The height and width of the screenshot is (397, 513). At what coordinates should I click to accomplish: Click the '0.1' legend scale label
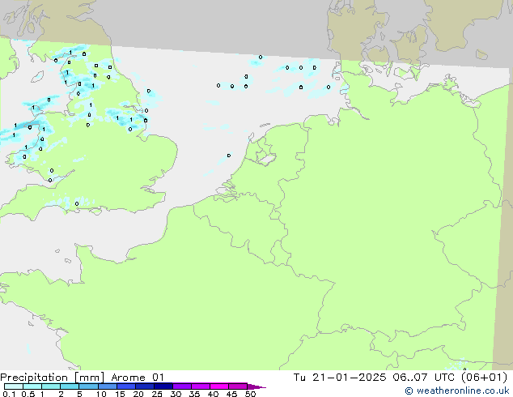click(x=9, y=394)
